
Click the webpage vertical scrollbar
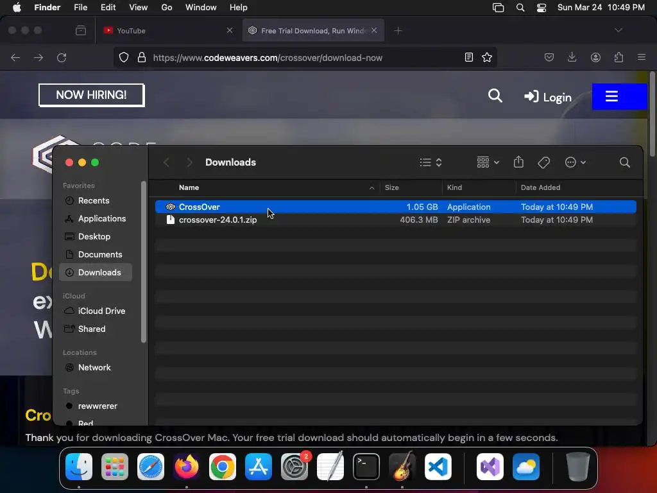652,114
